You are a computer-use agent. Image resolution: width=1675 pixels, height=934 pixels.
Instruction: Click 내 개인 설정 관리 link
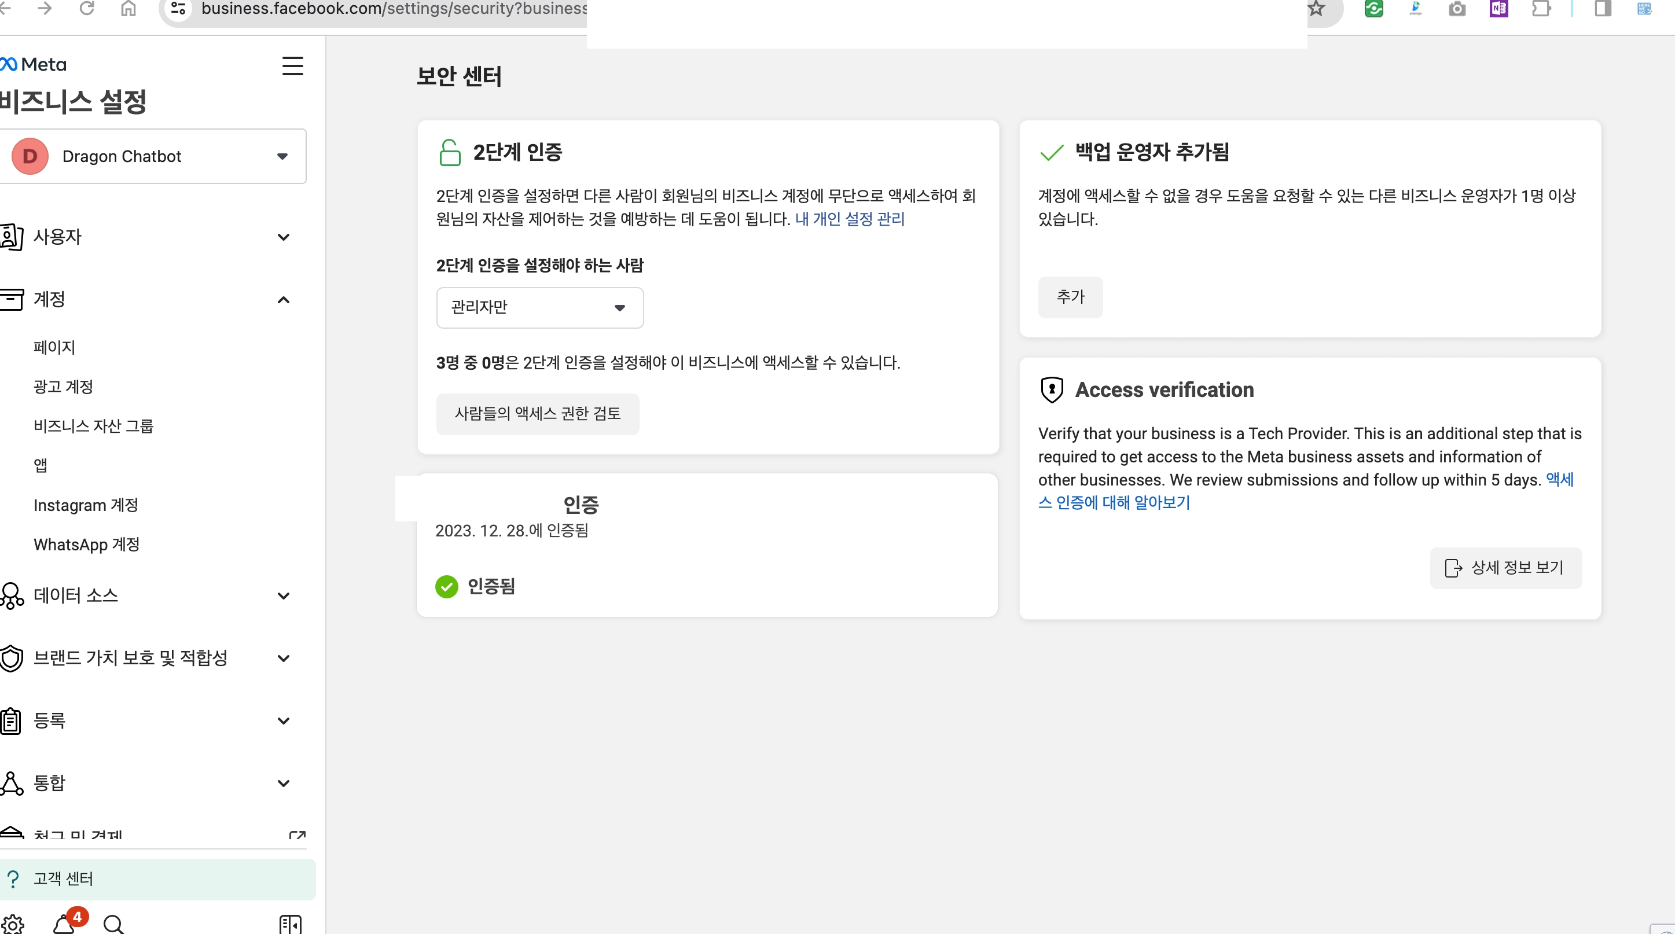pos(849,219)
